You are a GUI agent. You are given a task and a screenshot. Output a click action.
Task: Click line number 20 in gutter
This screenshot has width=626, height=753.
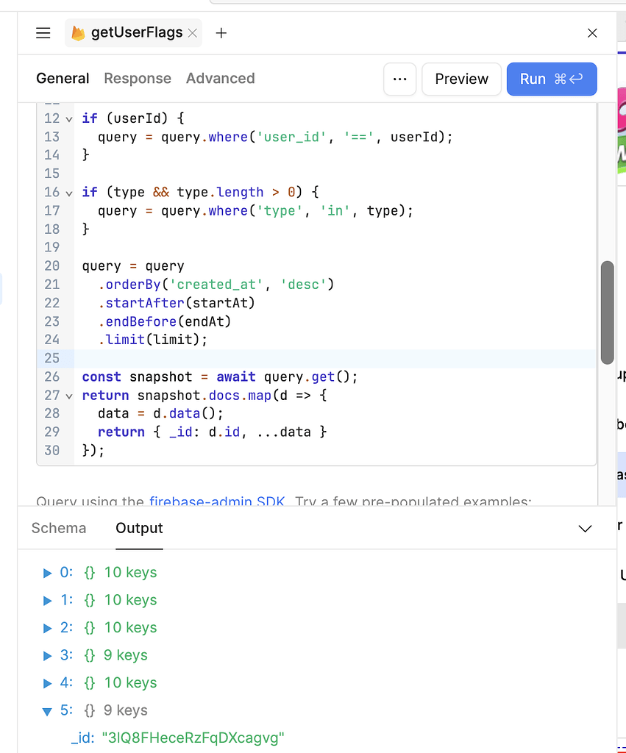click(52, 266)
